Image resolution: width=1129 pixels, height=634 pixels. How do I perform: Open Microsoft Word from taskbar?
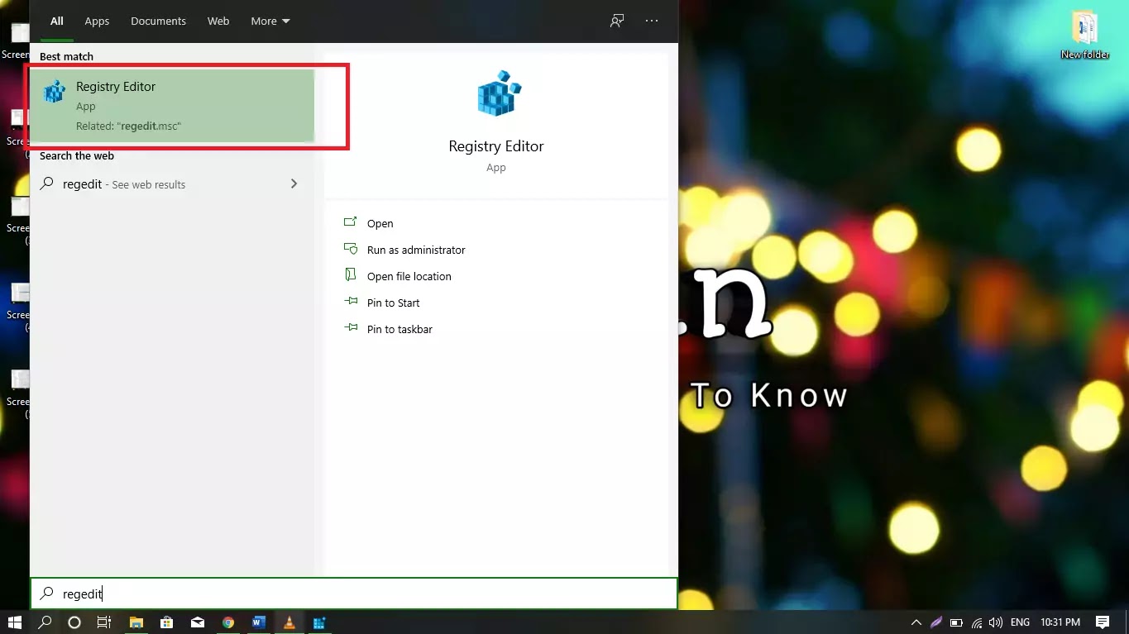pos(258,622)
